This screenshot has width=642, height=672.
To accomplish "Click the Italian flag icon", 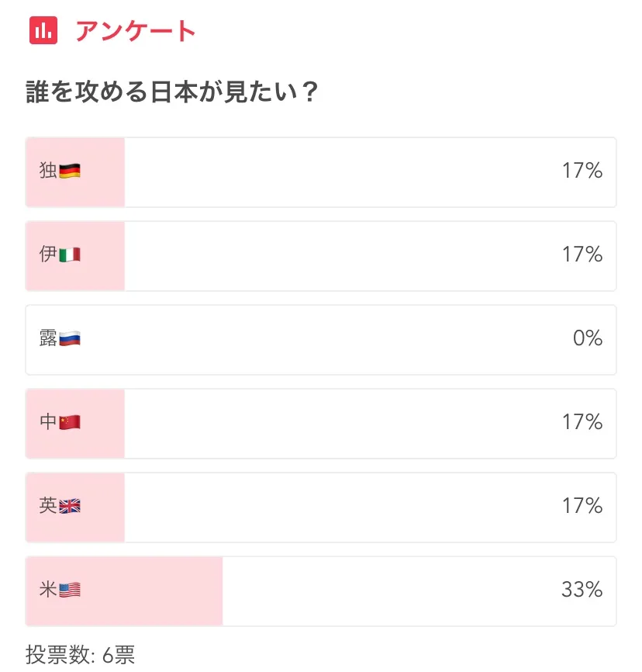I will [x=70, y=255].
